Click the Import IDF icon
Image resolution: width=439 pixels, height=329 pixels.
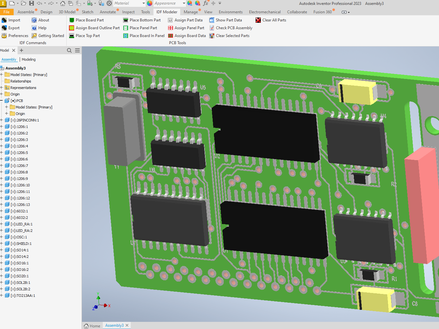(x=4, y=20)
